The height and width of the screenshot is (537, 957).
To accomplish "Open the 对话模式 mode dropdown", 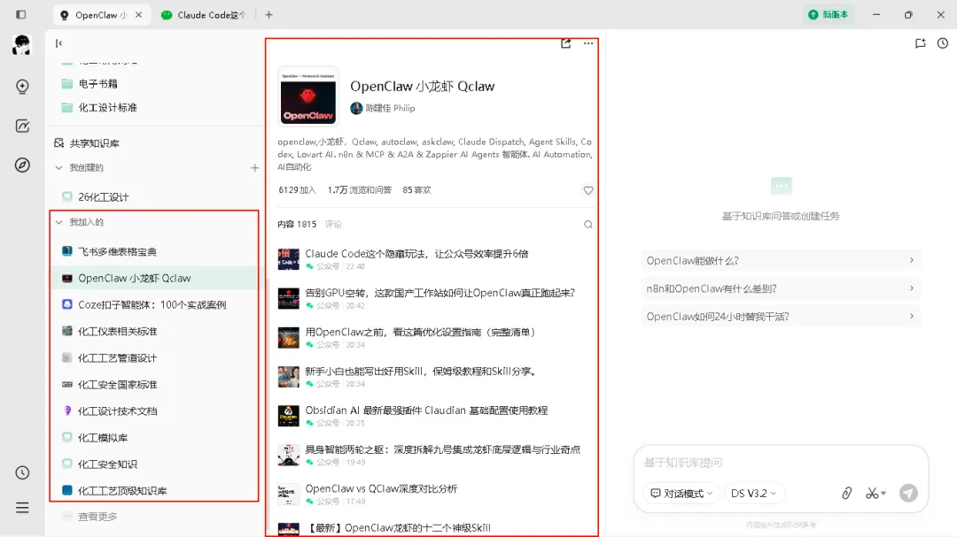I will coord(681,493).
